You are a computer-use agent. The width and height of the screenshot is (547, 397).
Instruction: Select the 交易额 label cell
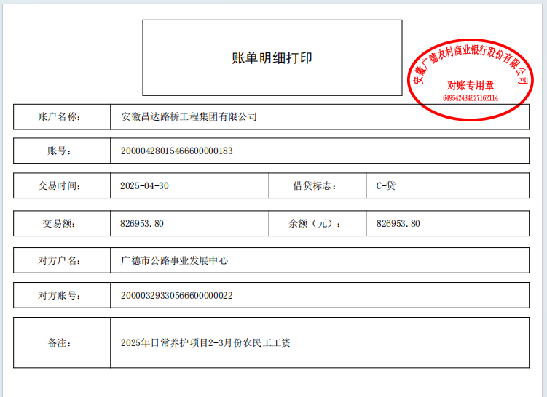62,224
